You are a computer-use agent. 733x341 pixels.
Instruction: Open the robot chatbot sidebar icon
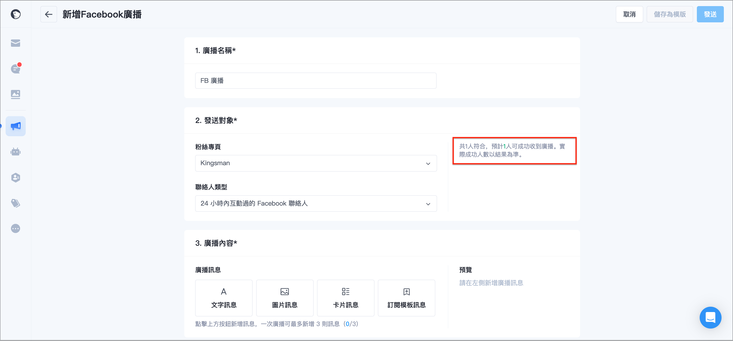point(16,151)
